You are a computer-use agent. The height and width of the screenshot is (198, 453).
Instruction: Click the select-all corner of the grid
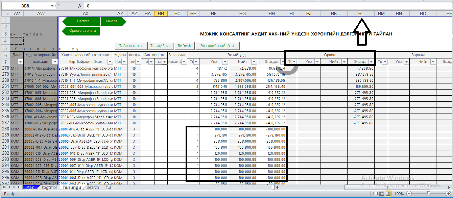(5, 14)
